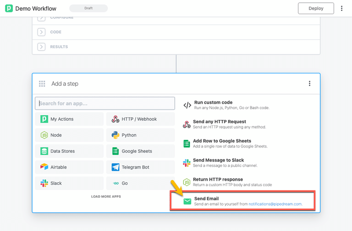The image size is (352, 231).
Task: Click the Return HTTP response Node icon
Action: click(x=187, y=182)
